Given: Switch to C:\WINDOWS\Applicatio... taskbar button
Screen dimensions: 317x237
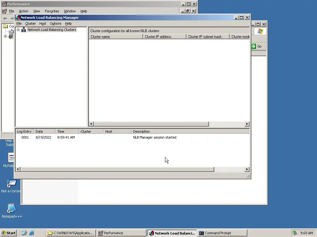Looking at the screenshot, I should [x=71, y=233].
